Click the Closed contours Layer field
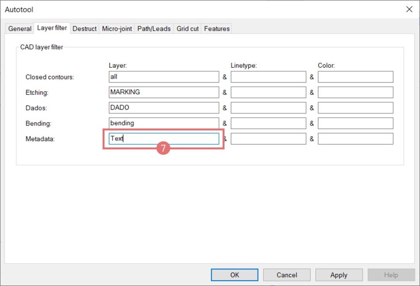The width and height of the screenshot is (420, 286). pyautogui.click(x=164, y=77)
